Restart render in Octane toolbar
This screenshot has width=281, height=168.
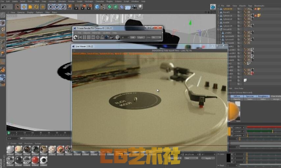(75, 37)
